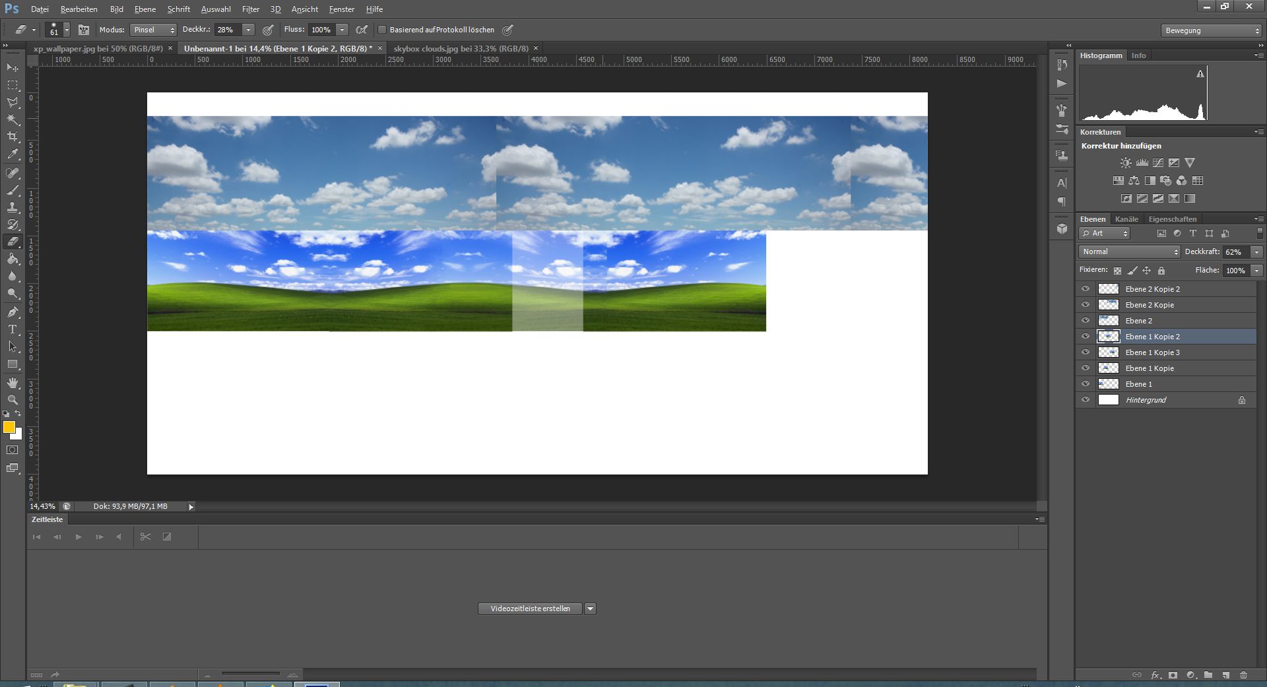Screen dimensions: 1267x687
Task: Select the Magic Wand tool
Action: tap(13, 119)
